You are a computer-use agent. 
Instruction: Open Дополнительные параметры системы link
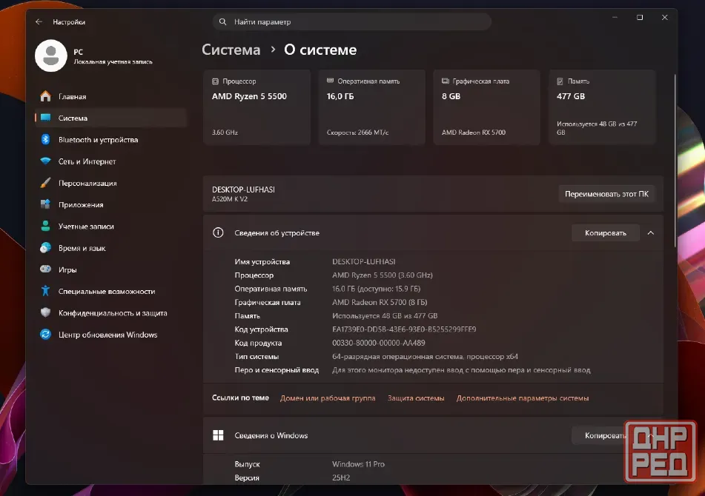point(523,398)
